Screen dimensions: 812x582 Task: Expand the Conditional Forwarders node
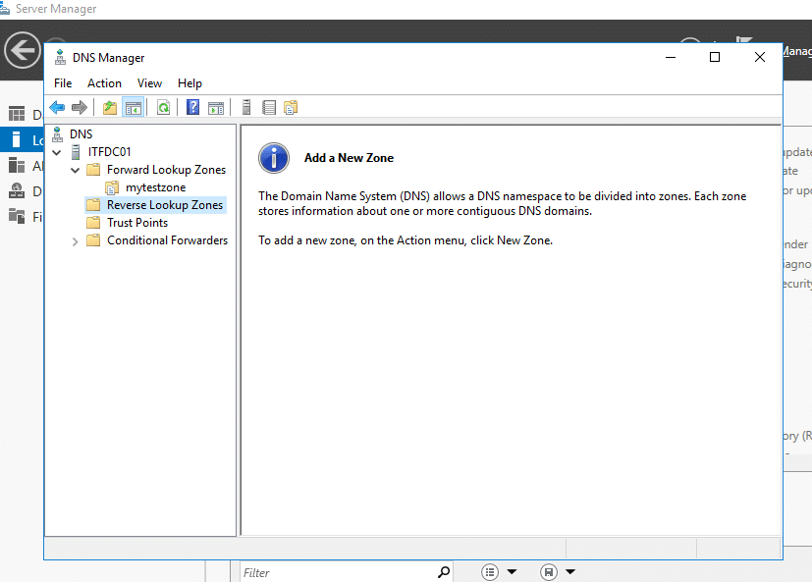tap(76, 240)
